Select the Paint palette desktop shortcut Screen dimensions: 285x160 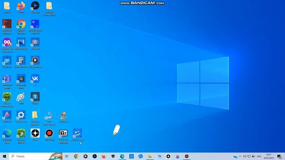click(x=21, y=98)
